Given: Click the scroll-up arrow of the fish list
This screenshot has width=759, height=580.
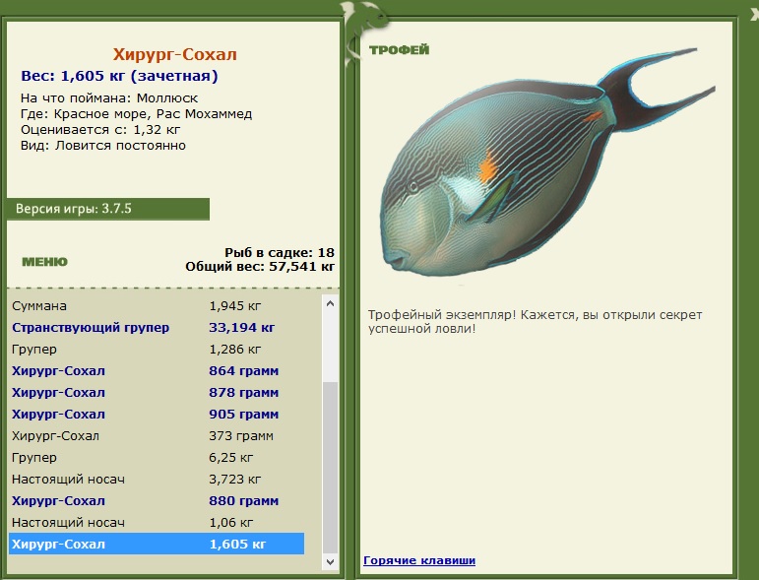Looking at the screenshot, I should coord(331,304).
